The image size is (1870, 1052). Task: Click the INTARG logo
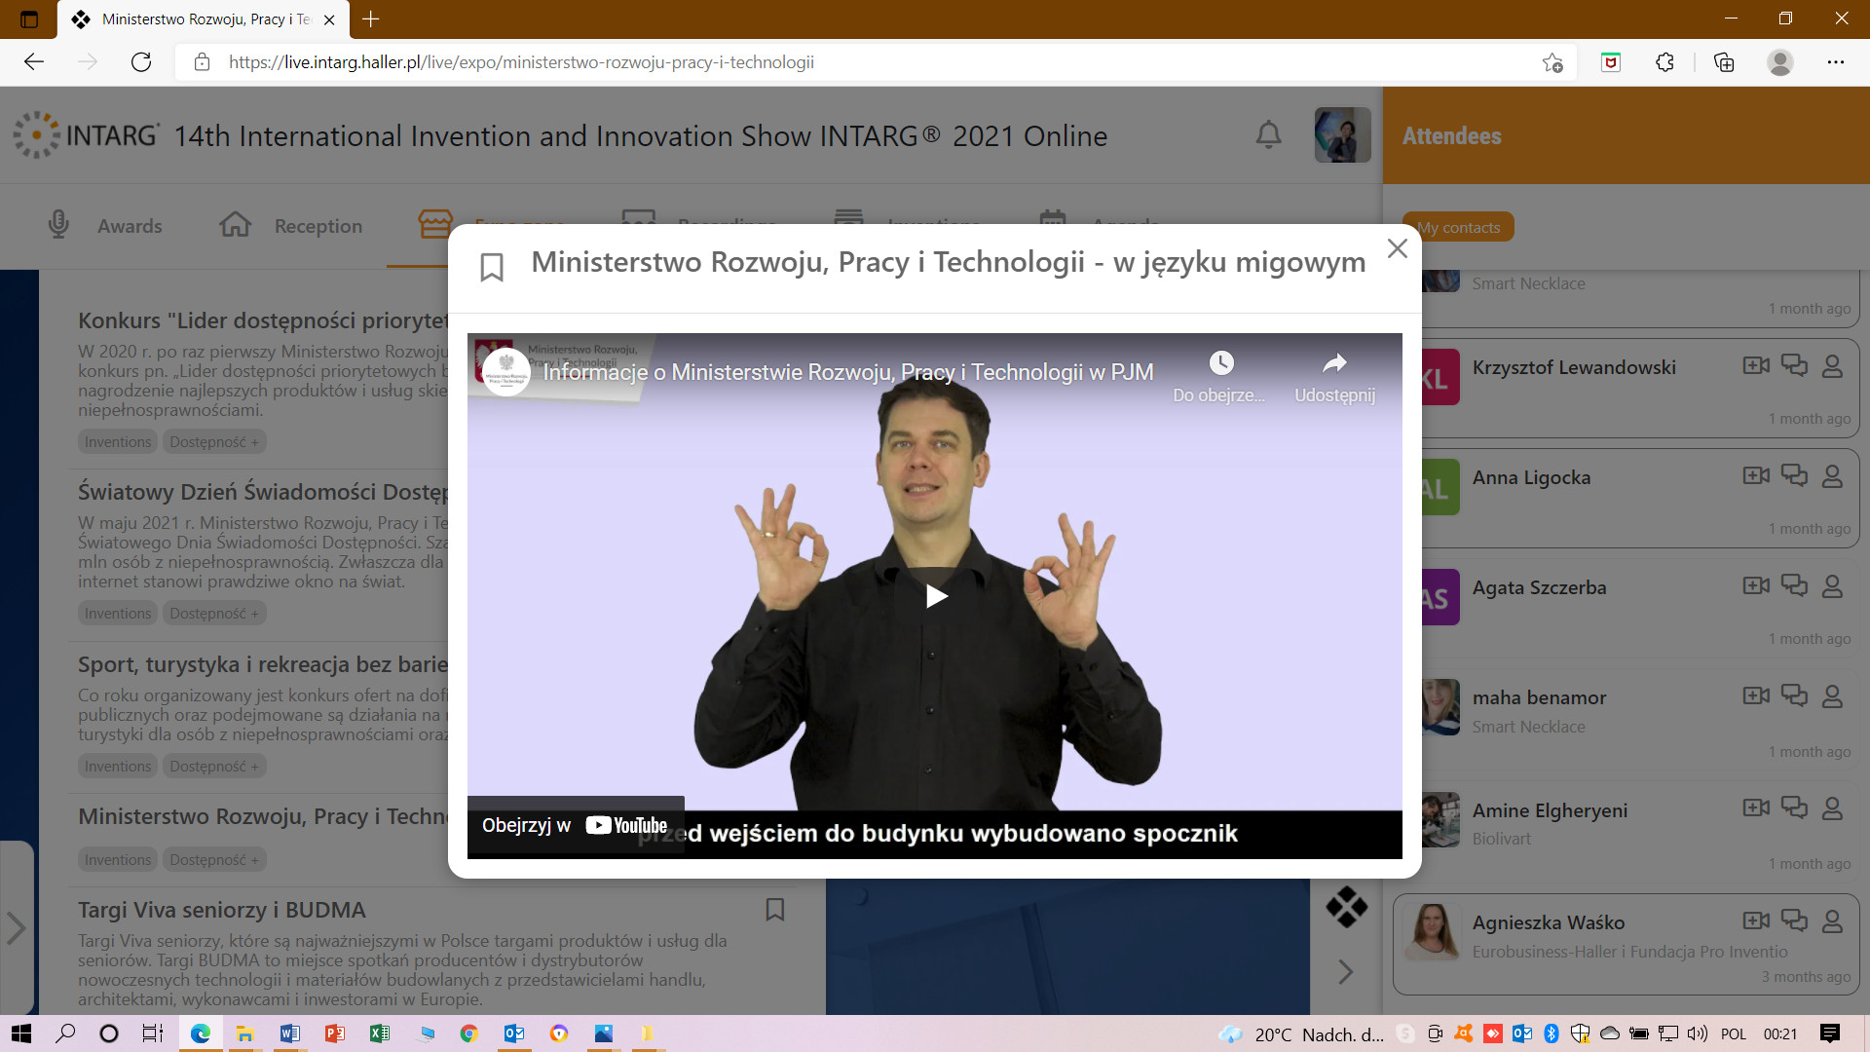point(86,134)
